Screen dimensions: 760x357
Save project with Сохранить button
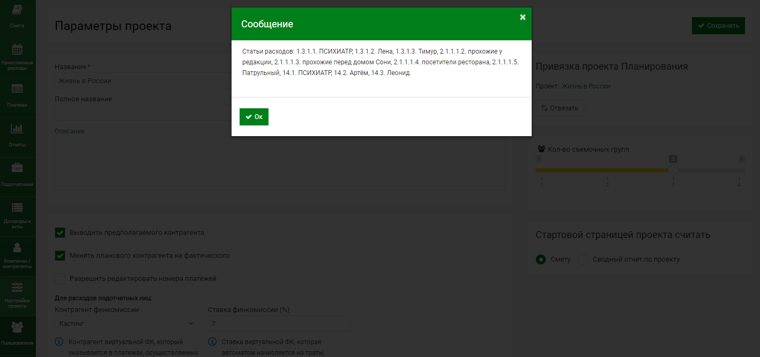click(x=718, y=26)
